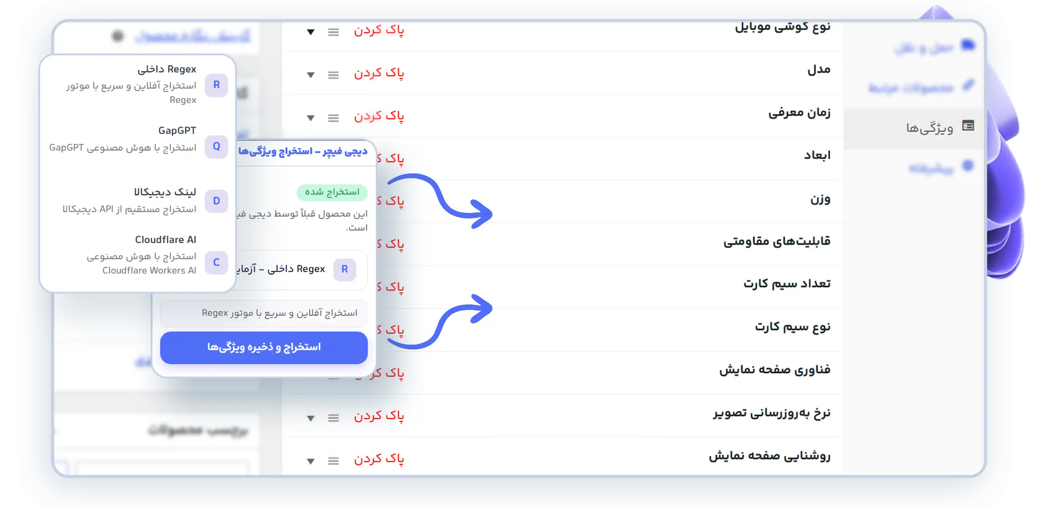Click the استخراج شده status badge
The image size is (1042, 510).
(x=332, y=192)
